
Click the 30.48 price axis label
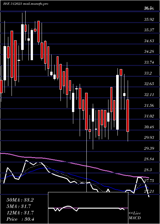(149, 127)
